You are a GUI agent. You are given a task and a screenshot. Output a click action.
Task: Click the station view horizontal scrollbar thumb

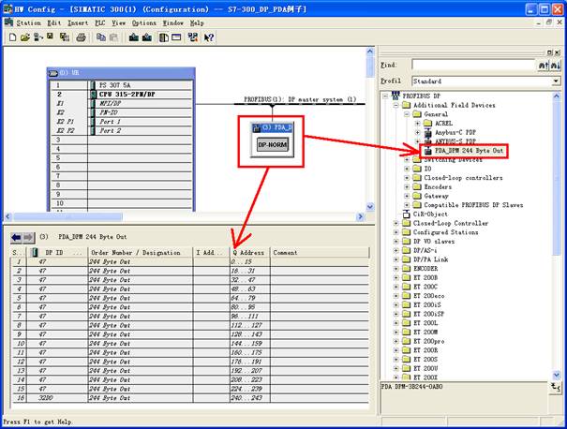click(67, 217)
